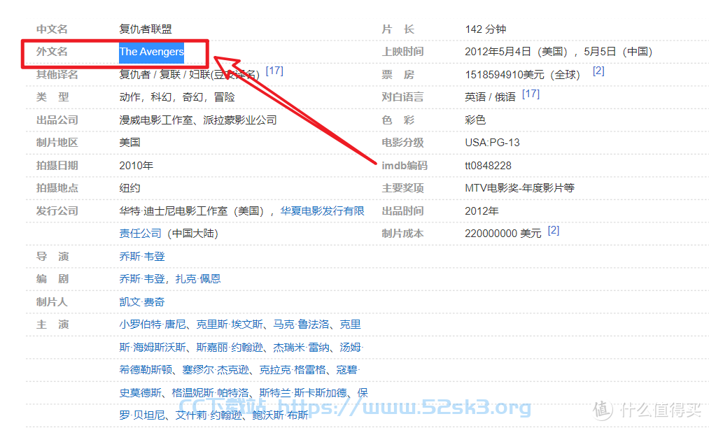Open reference [17] beside 其他译名 value
Image resolution: width=709 pixels, height=428 pixels.
click(274, 71)
